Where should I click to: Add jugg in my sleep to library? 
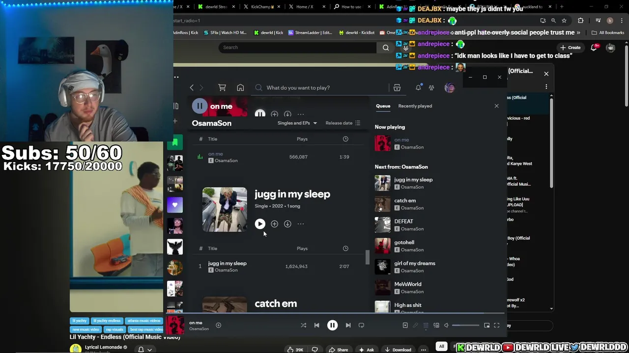coord(274,224)
